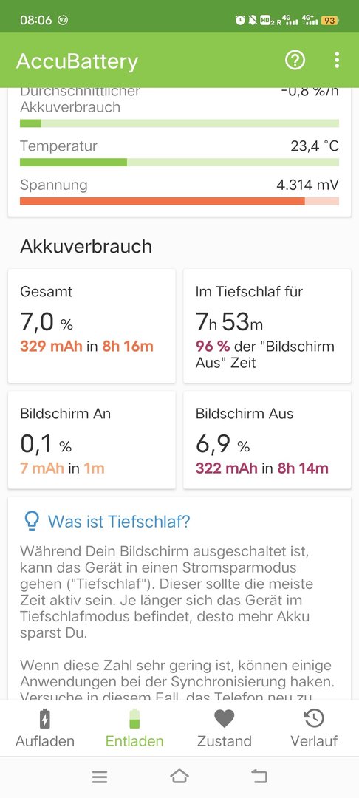
Task: Open the Verlauf history icon tab
Action: [314, 728]
